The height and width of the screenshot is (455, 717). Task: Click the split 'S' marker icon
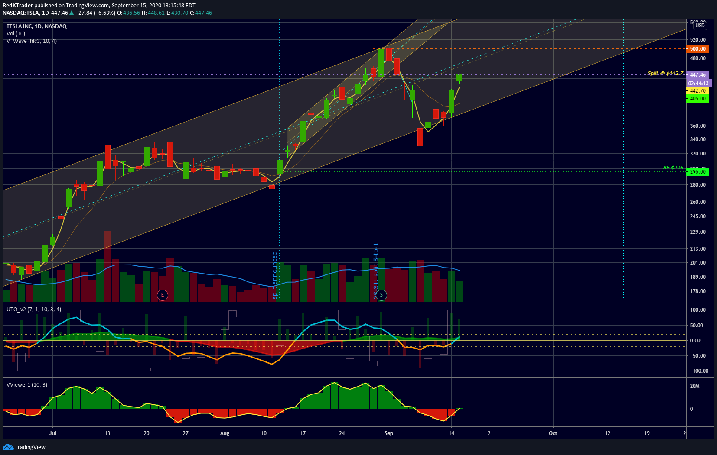click(381, 295)
